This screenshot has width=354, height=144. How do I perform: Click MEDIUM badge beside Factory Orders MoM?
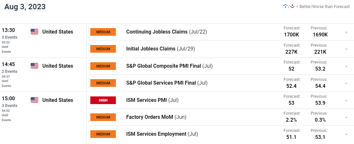pos(103,117)
